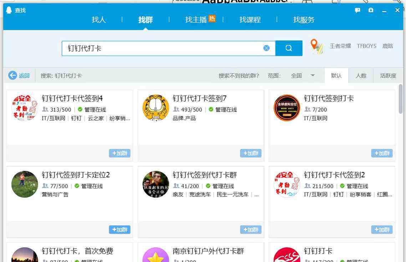Image resolution: width=406 pixels, height=262 pixels.
Task: Open group title 钉钉代打卡代签到2
Action: [x=334, y=175]
